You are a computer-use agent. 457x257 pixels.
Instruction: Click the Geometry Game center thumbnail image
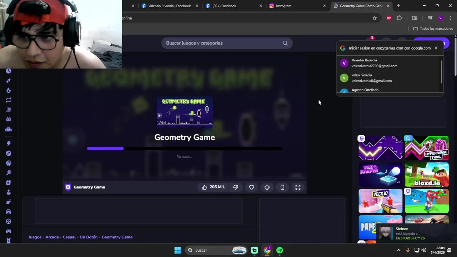click(185, 112)
